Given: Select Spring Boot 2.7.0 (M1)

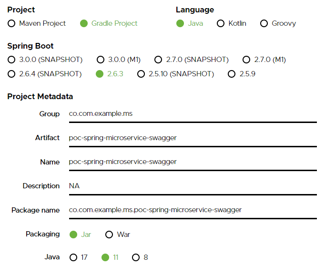Looking at the screenshot, I should pos(246,60).
